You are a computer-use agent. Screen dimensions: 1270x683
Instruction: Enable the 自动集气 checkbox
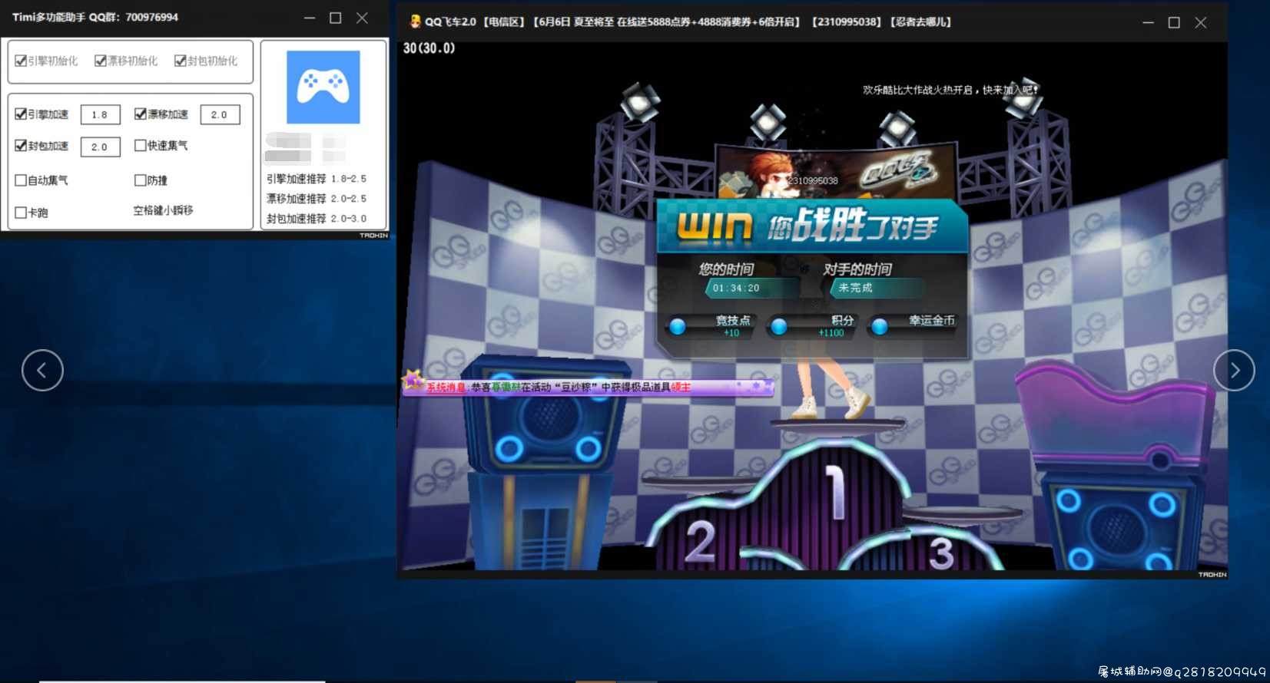click(x=21, y=180)
